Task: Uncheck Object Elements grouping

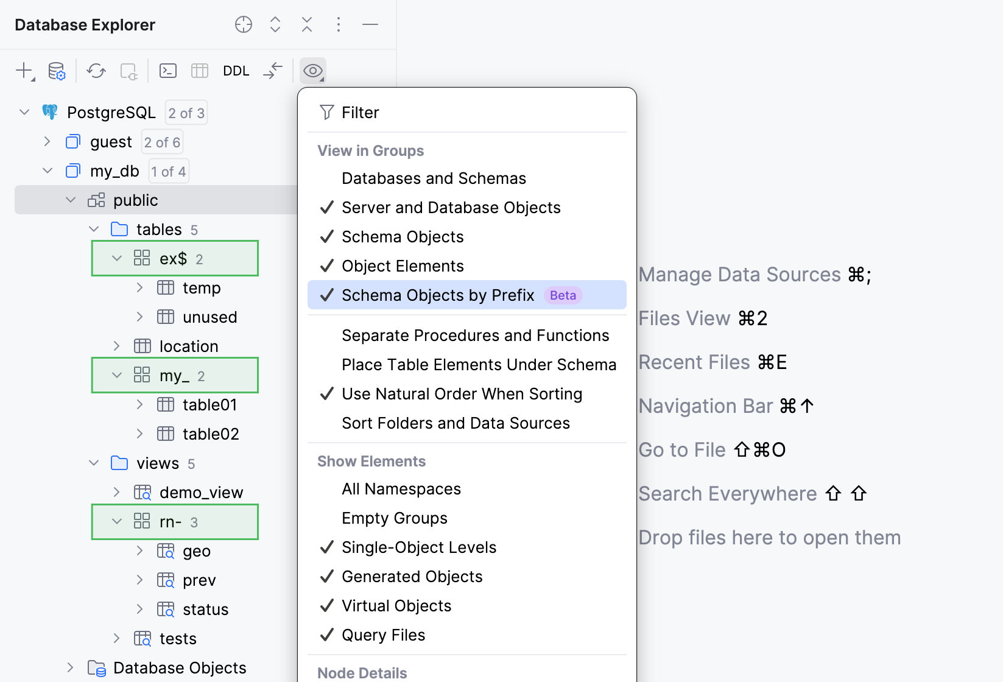Action: (467, 266)
